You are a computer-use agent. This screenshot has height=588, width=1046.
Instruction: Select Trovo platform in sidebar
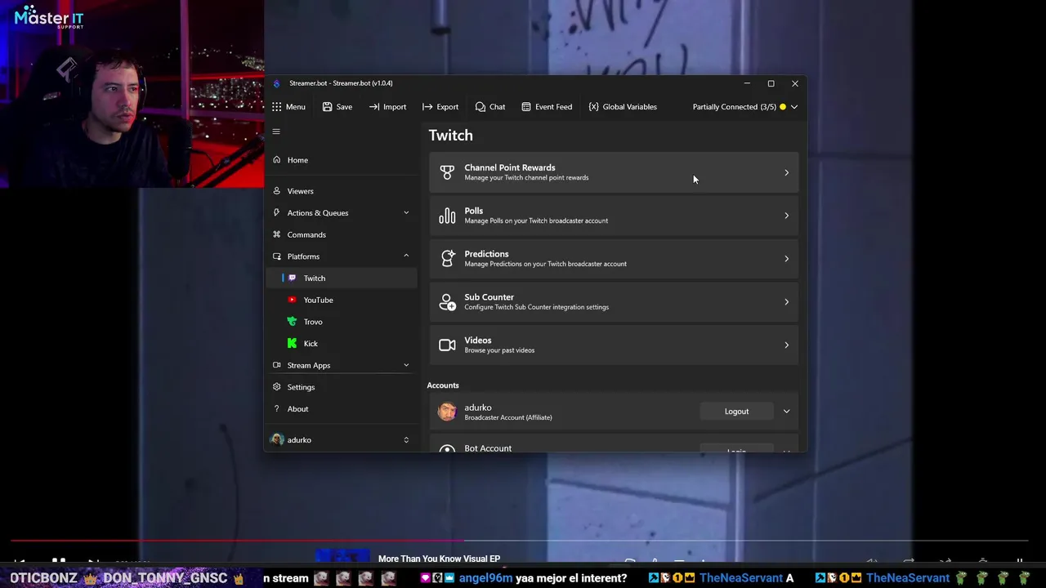[x=342, y=322]
